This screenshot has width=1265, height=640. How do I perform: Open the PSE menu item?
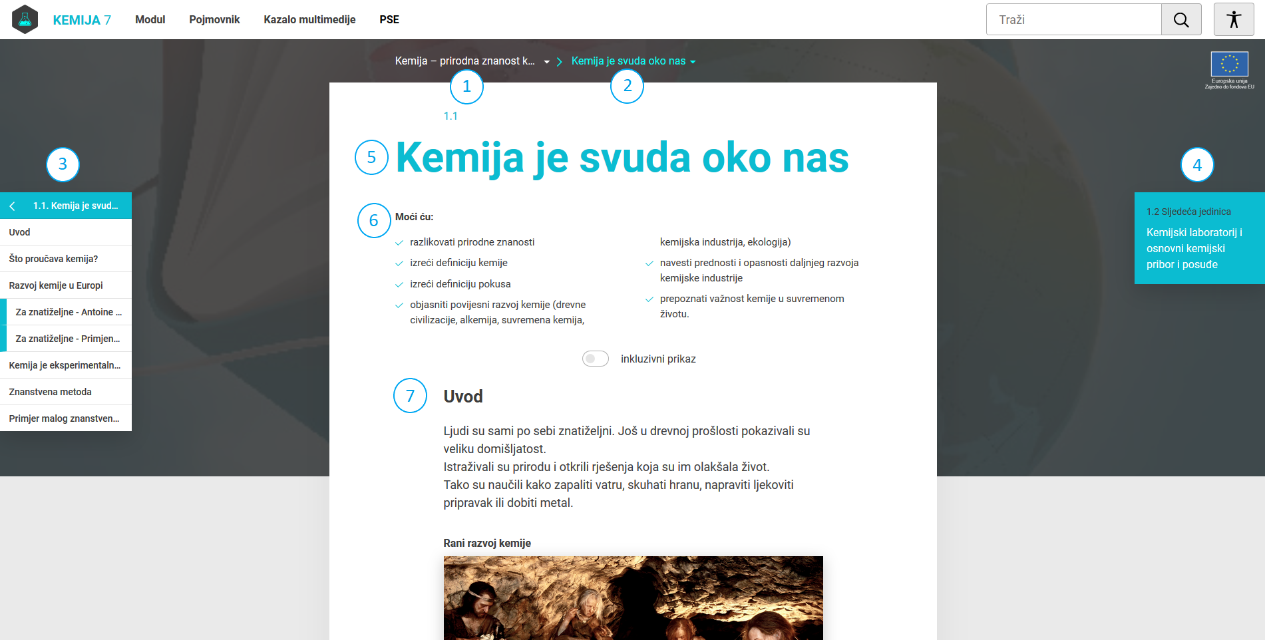[389, 19]
